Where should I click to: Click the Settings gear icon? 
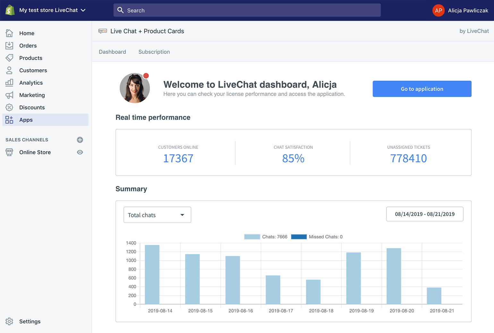click(9, 321)
